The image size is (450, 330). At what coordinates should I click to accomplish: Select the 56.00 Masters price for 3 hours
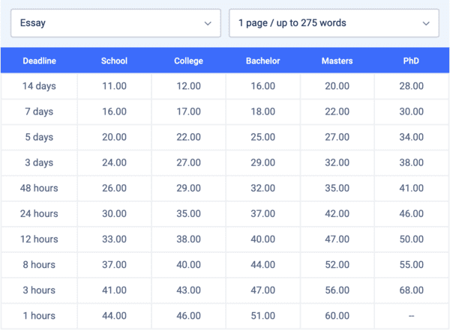(x=337, y=290)
